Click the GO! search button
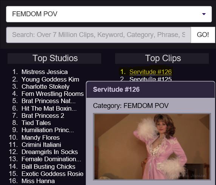 coord(203,35)
